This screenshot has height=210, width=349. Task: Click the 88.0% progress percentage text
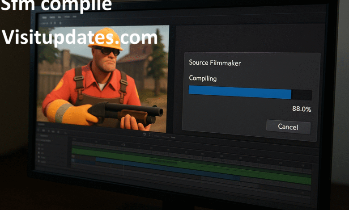coord(301,109)
